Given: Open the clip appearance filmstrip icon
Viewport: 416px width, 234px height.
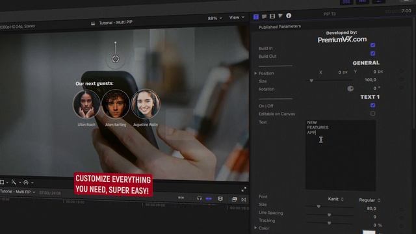Looking at the screenshot, I should (x=220, y=199).
